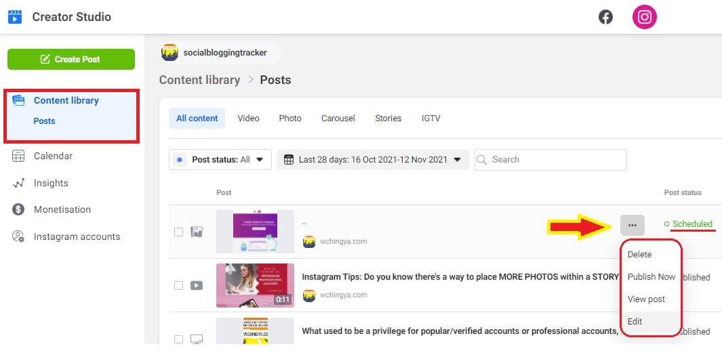Click the Creator Studio title text
The height and width of the screenshot is (359, 722).
(71, 17)
